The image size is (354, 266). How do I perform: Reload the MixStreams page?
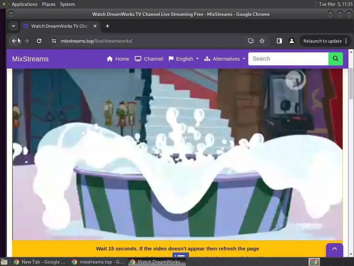pyautogui.click(x=39, y=41)
